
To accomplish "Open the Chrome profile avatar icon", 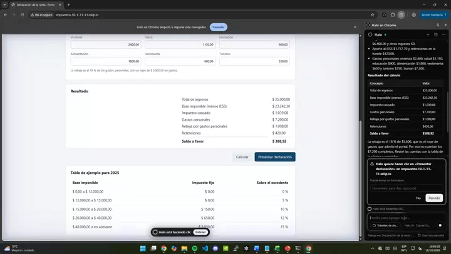I will pos(413,14).
